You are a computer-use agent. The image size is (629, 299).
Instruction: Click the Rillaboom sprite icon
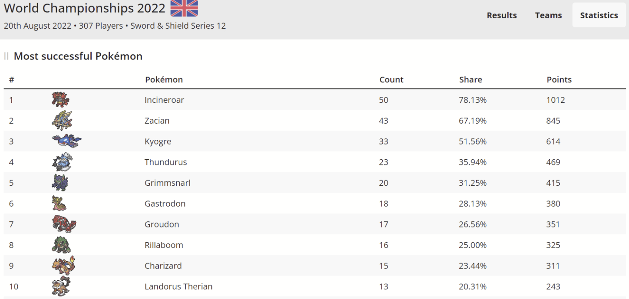(60, 245)
